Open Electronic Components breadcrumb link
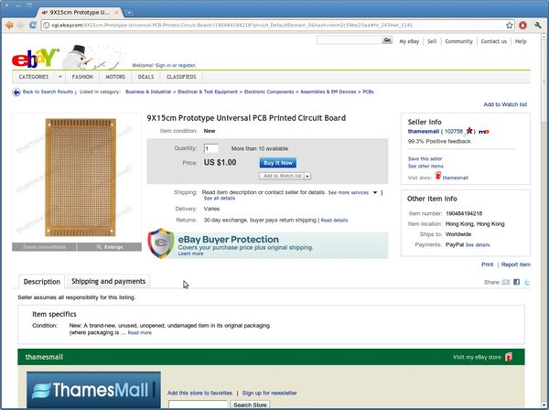Viewport: 549px width, 410px height. tap(269, 92)
